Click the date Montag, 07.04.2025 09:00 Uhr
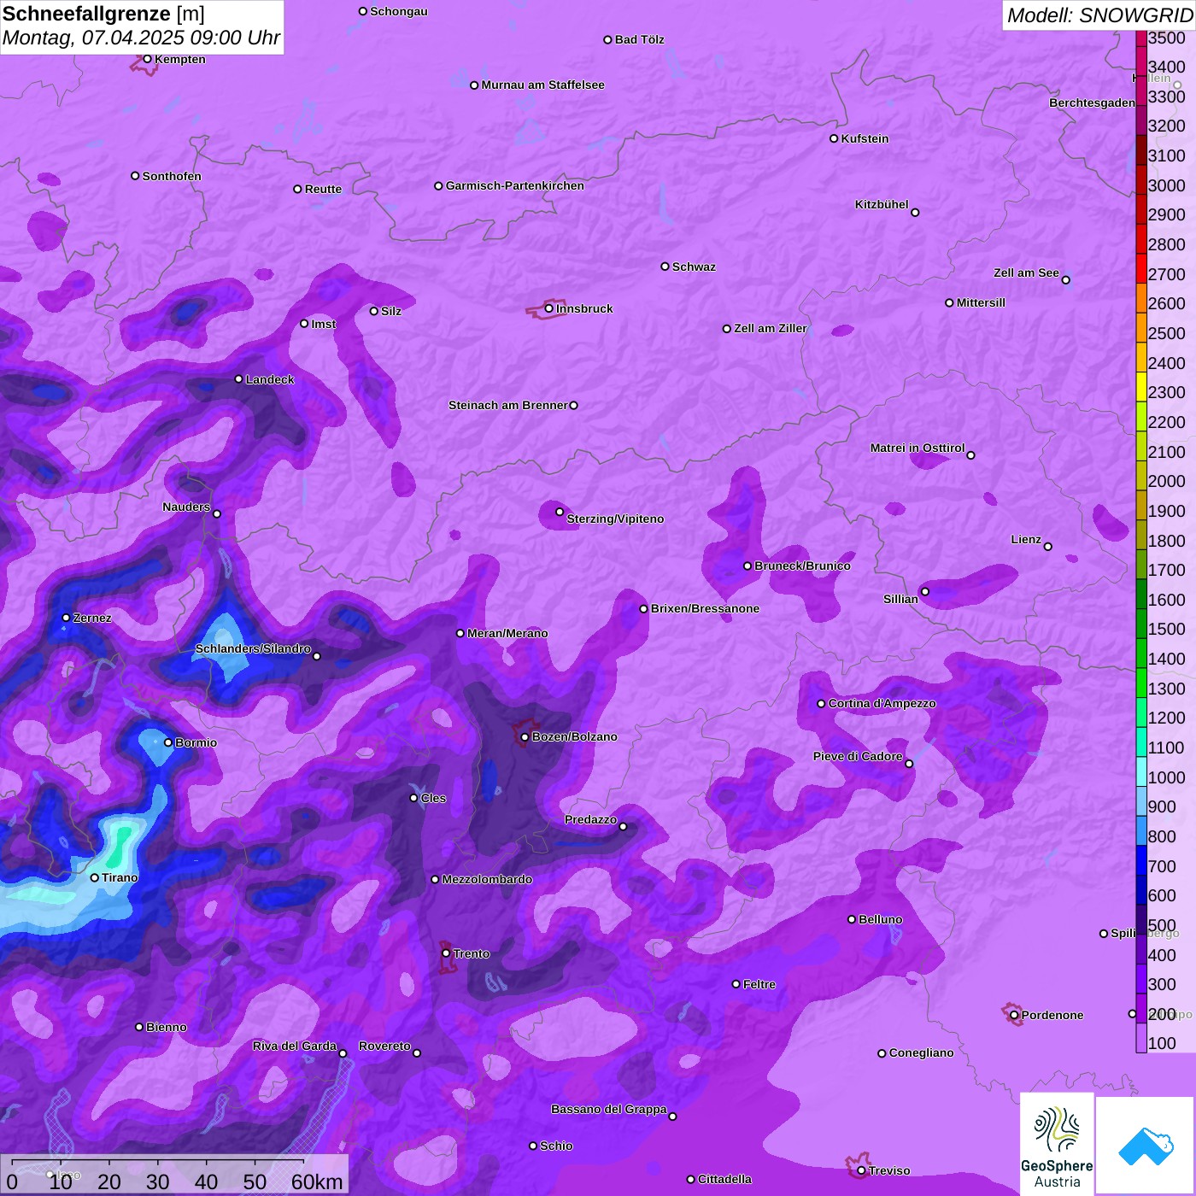The height and width of the screenshot is (1196, 1196). pos(141,38)
